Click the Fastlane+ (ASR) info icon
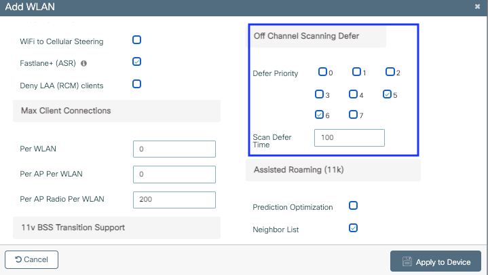The width and height of the screenshot is (488, 275). click(x=83, y=63)
